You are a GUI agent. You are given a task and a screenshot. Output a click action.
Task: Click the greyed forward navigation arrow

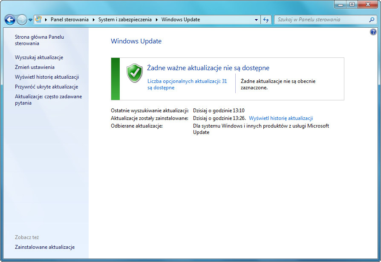[22, 20]
